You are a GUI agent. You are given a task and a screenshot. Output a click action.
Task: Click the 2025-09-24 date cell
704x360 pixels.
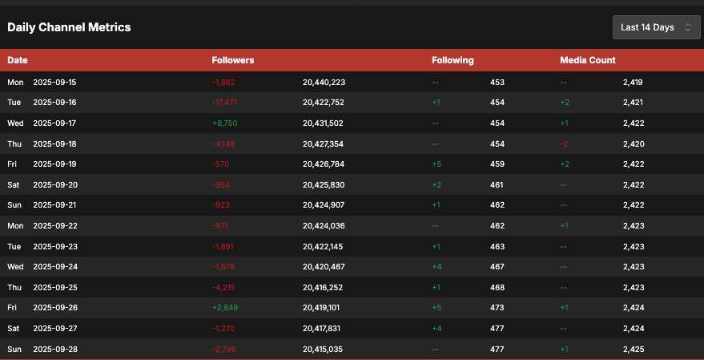point(54,267)
